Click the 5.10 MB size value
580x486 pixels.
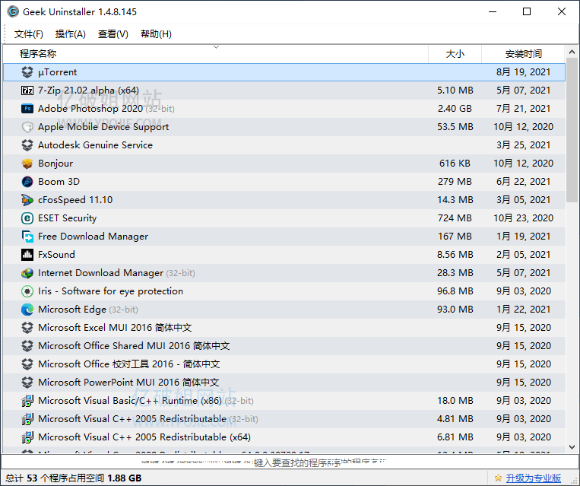coord(455,91)
